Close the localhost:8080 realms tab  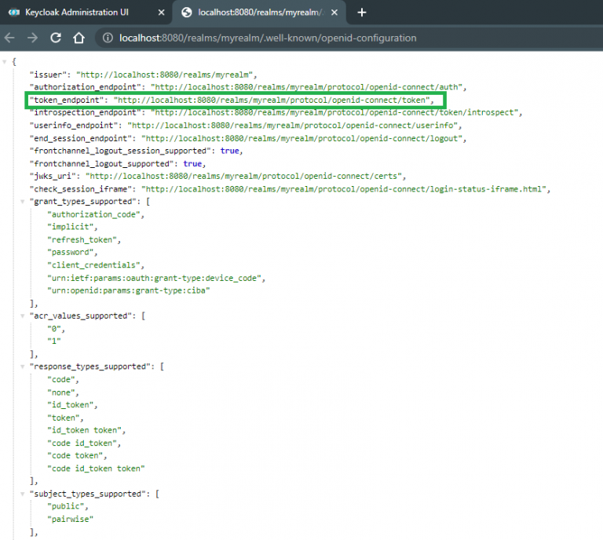pos(334,13)
